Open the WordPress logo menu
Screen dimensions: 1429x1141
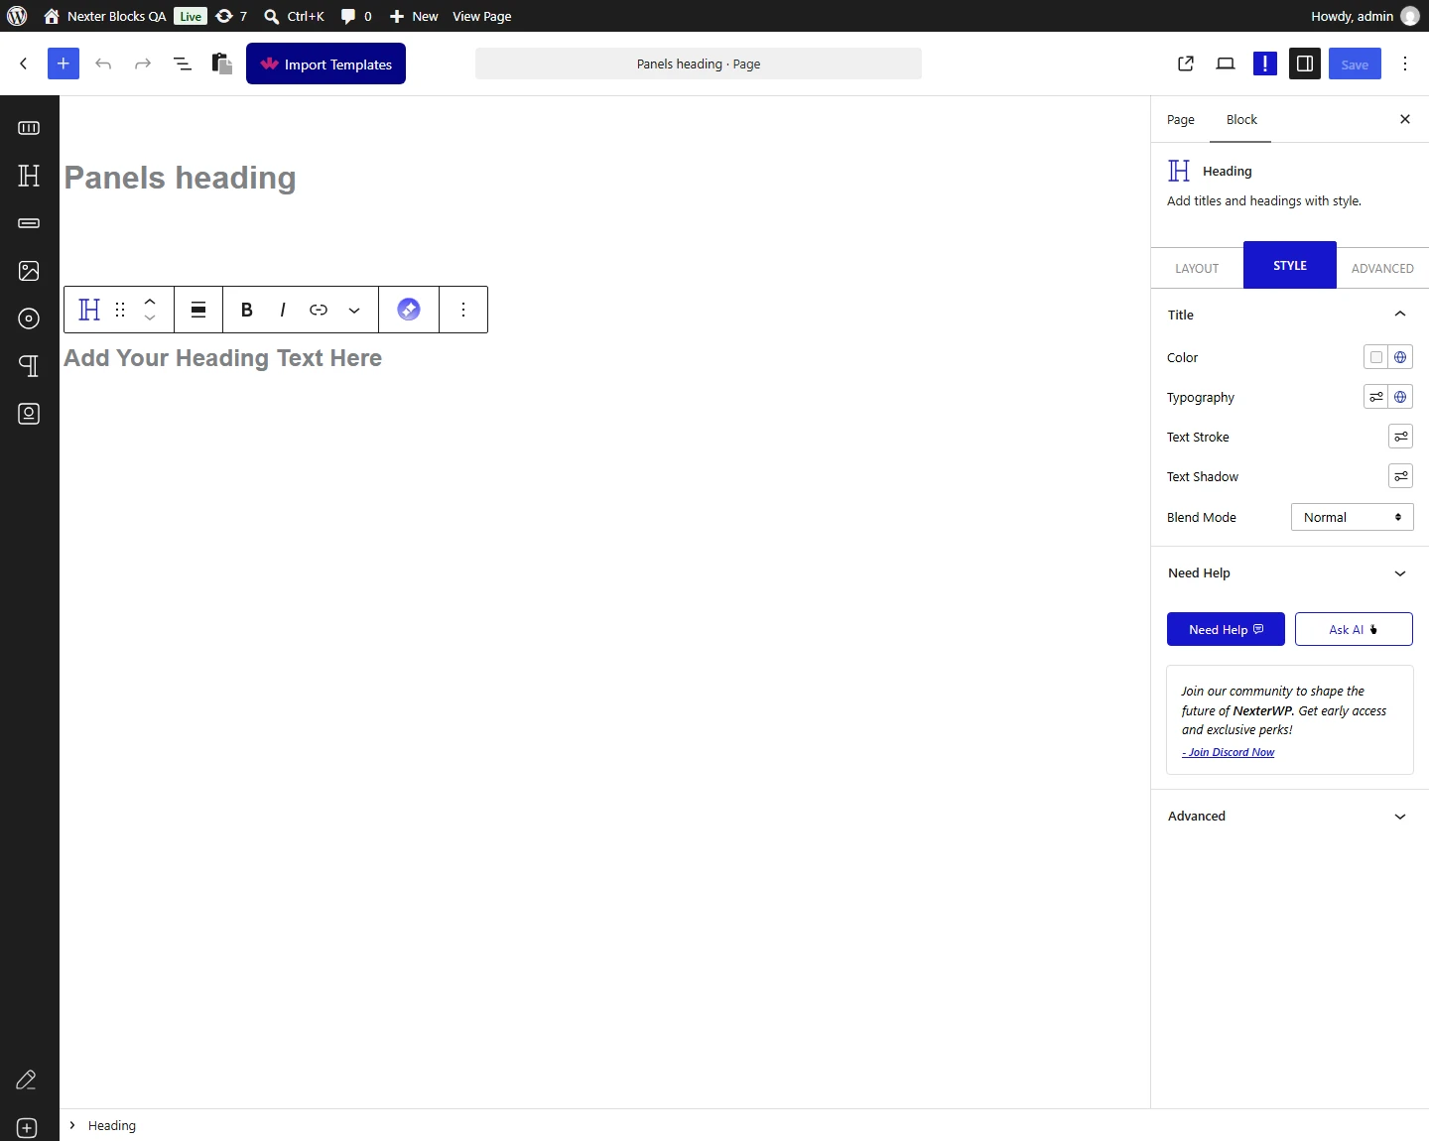(17, 16)
